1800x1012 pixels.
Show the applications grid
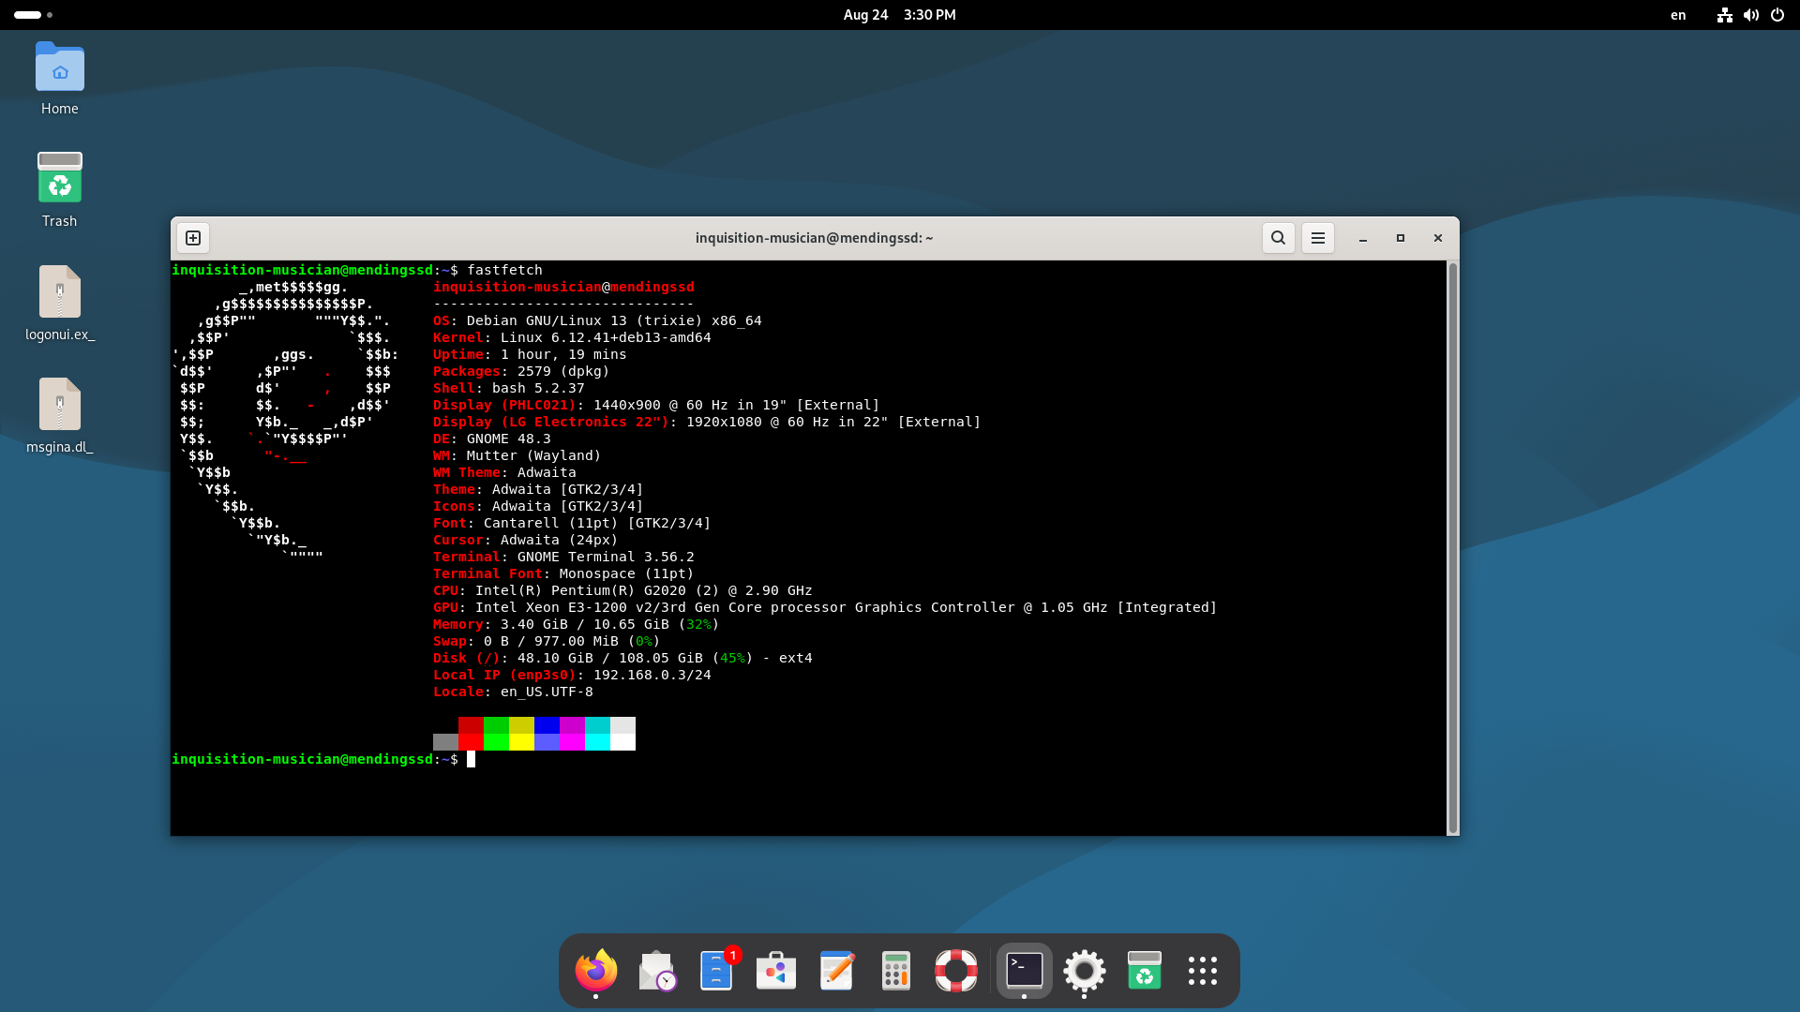pyautogui.click(x=1203, y=971)
